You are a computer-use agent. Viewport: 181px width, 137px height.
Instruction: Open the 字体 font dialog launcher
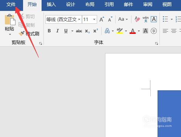(156, 44)
